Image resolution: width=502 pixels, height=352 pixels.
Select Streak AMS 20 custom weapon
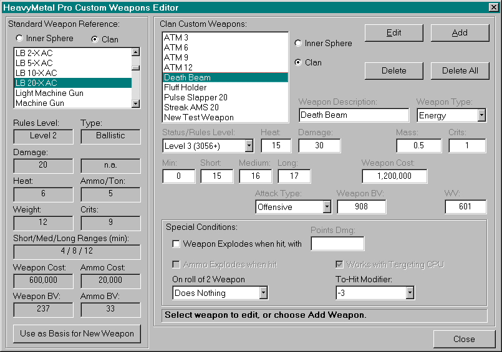coord(225,107)
